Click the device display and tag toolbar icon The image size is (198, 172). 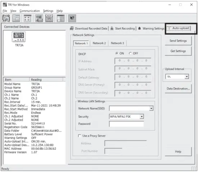39,18
